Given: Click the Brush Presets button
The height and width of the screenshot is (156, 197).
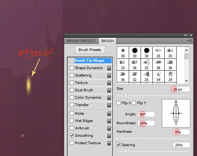Looking at the screenshot, I should (x=90, y=50).
